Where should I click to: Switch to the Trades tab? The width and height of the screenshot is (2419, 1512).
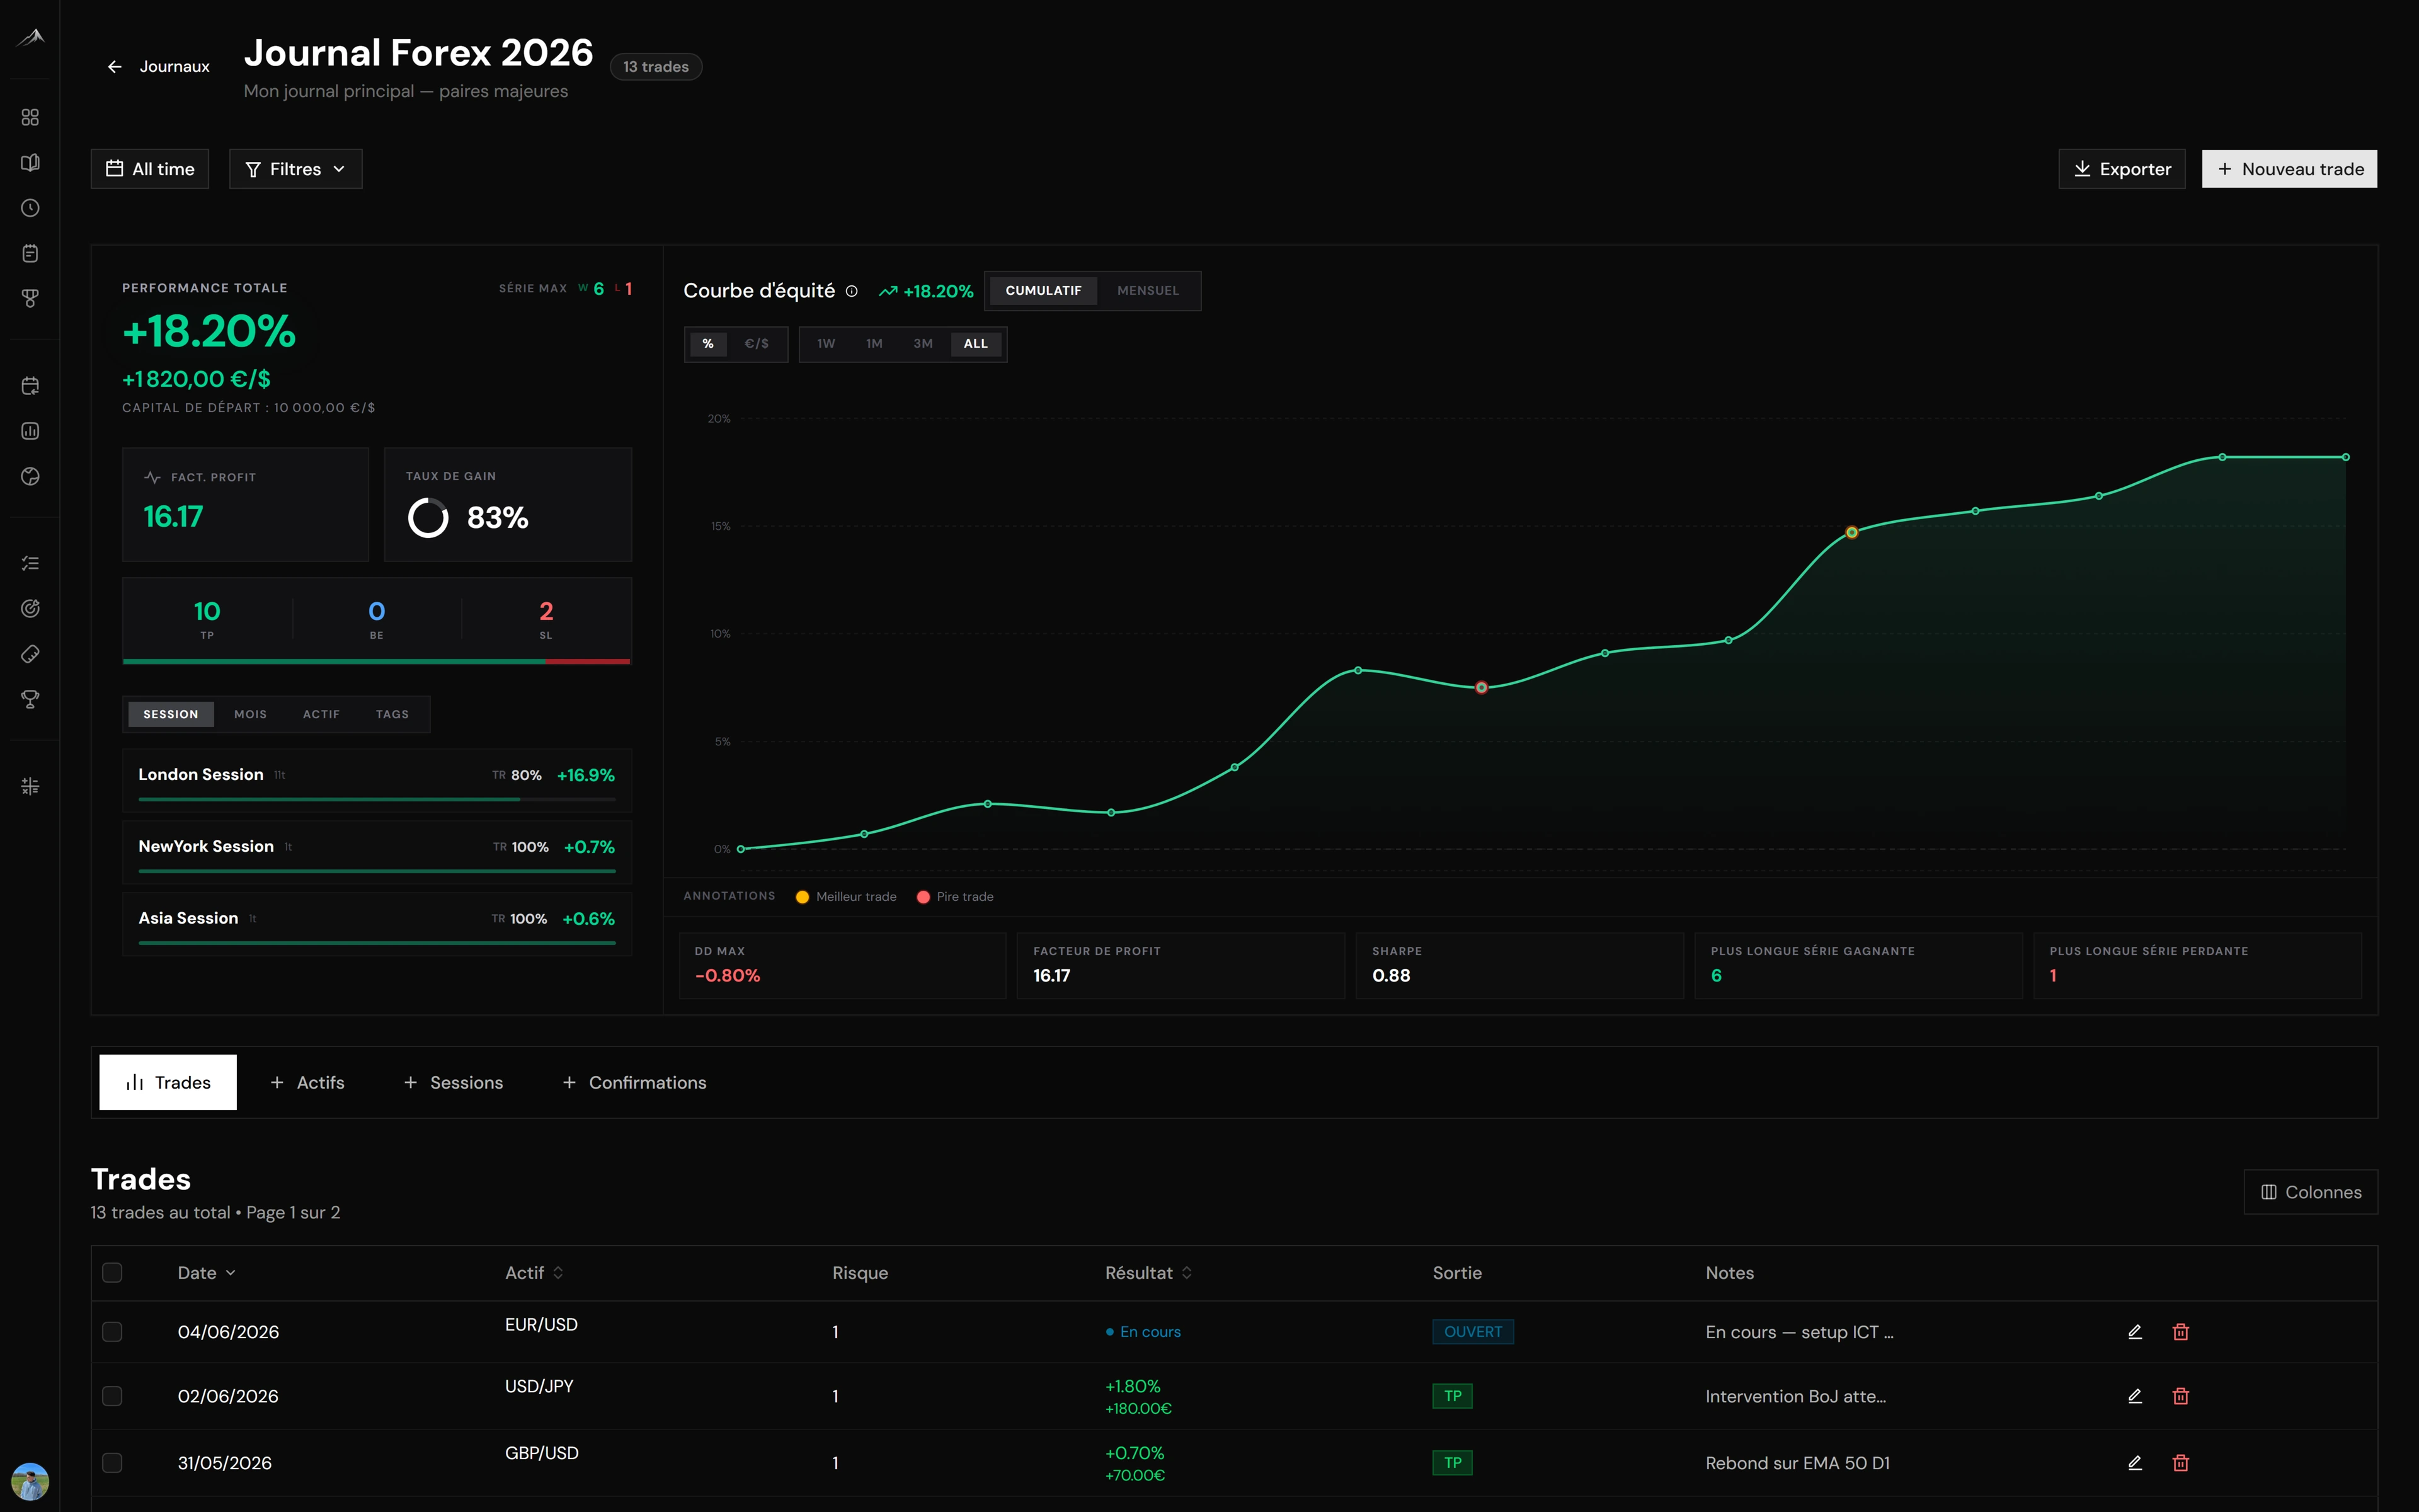168,1082
